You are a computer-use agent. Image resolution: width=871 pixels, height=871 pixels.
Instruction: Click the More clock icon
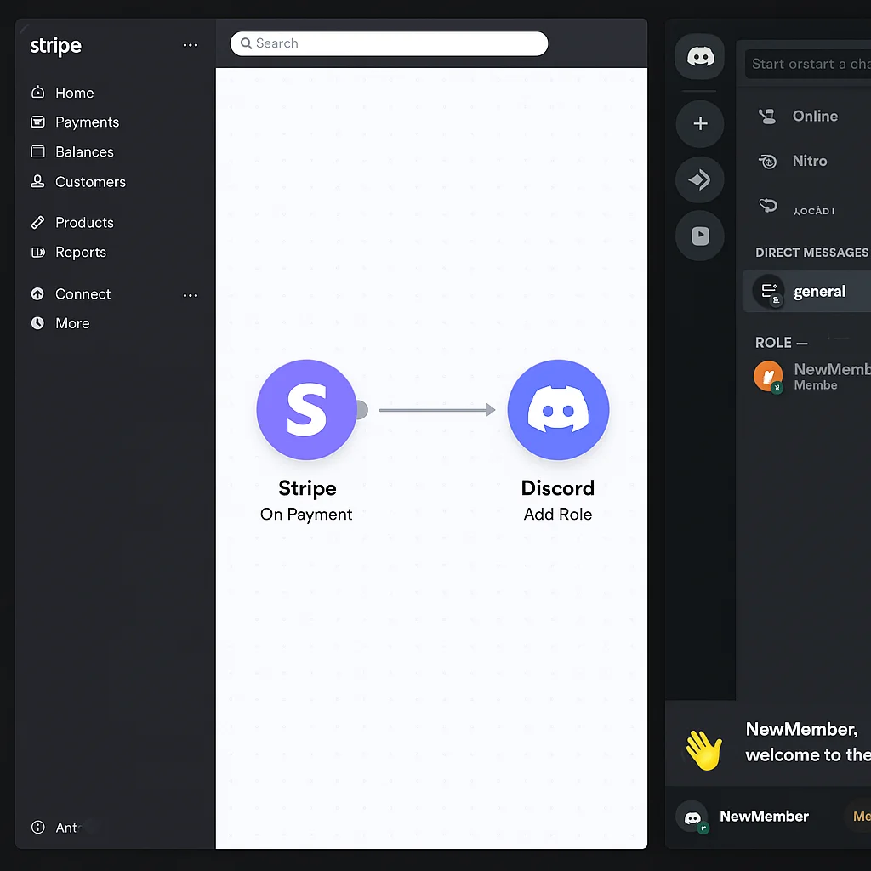pos(37,323)
